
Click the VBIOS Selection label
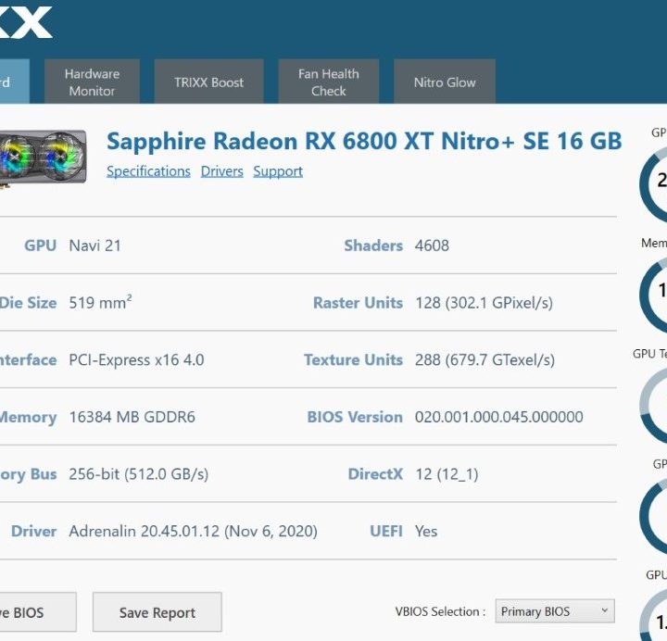(440, 611)
